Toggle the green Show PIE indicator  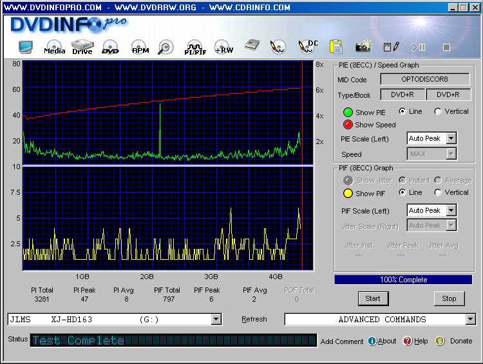point(348,113)
